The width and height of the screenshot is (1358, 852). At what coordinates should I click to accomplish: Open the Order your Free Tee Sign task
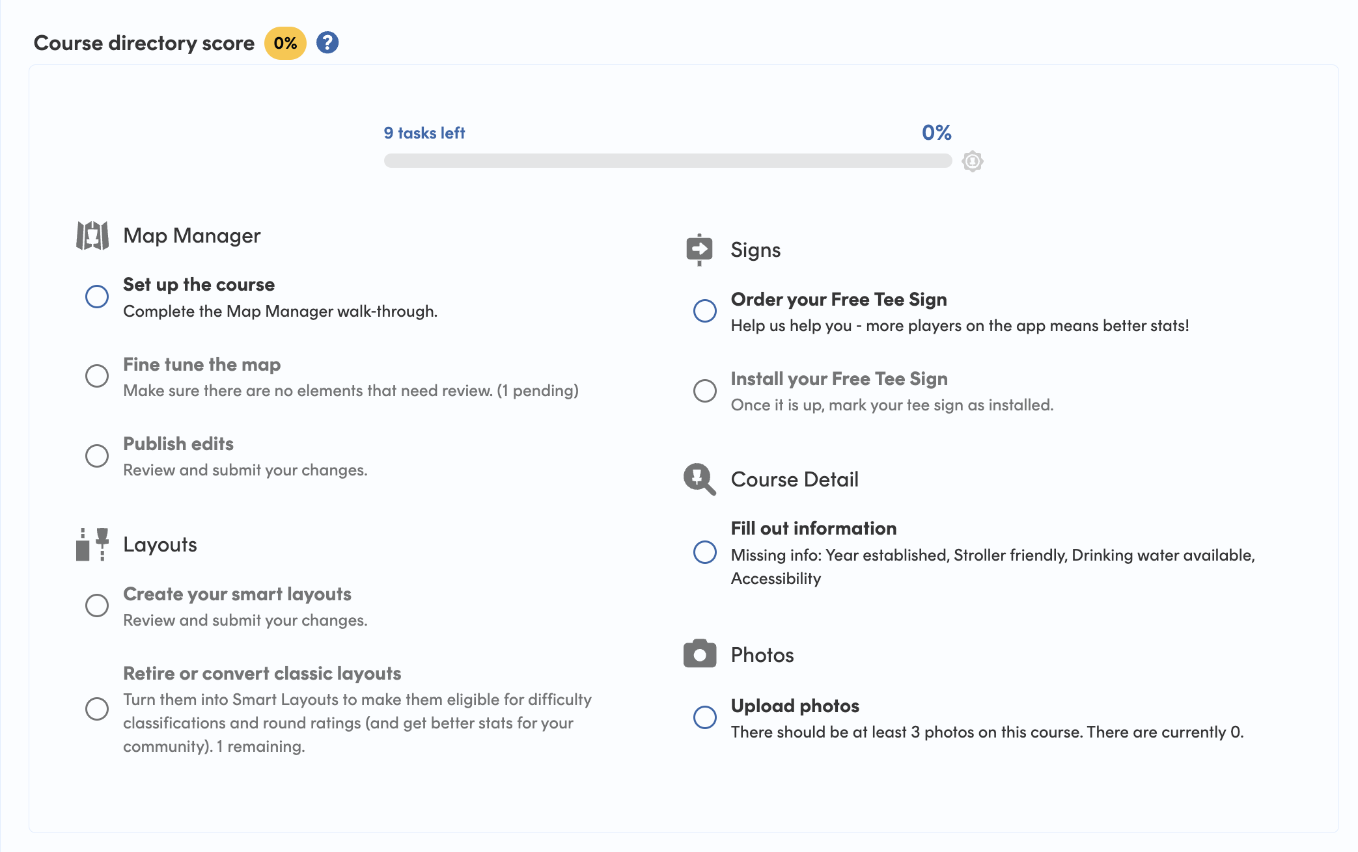tap(838, 299)
